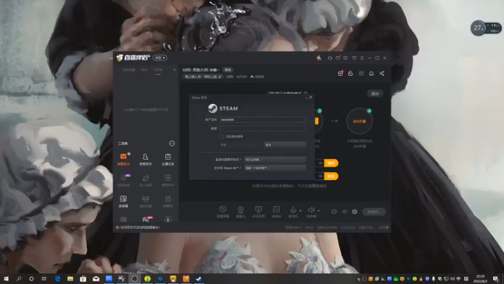Open File Explorer from taskbar
This screenshot has height=284, width=504.
click(x=70, y=278)
